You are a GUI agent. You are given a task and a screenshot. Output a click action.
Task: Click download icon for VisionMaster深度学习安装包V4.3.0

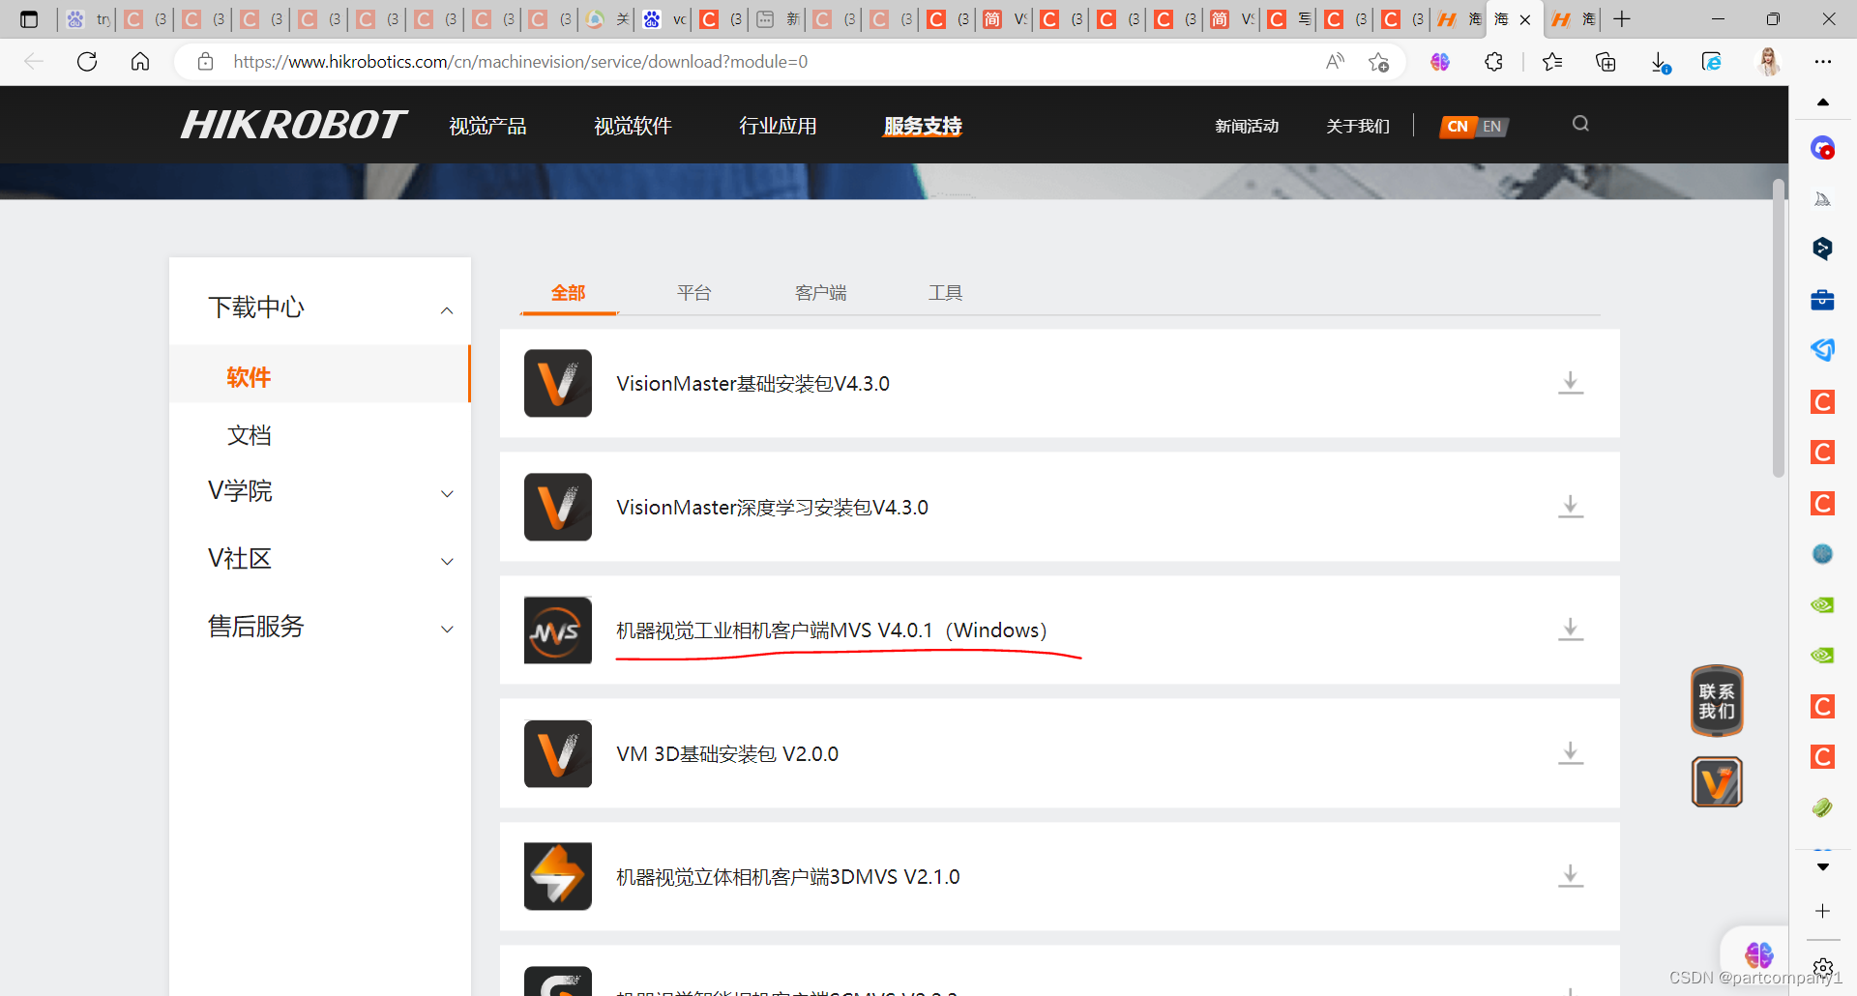coord(1571,507)
